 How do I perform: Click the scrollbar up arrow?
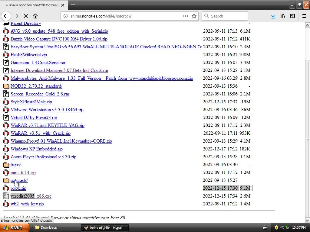(x=308, y=25)
